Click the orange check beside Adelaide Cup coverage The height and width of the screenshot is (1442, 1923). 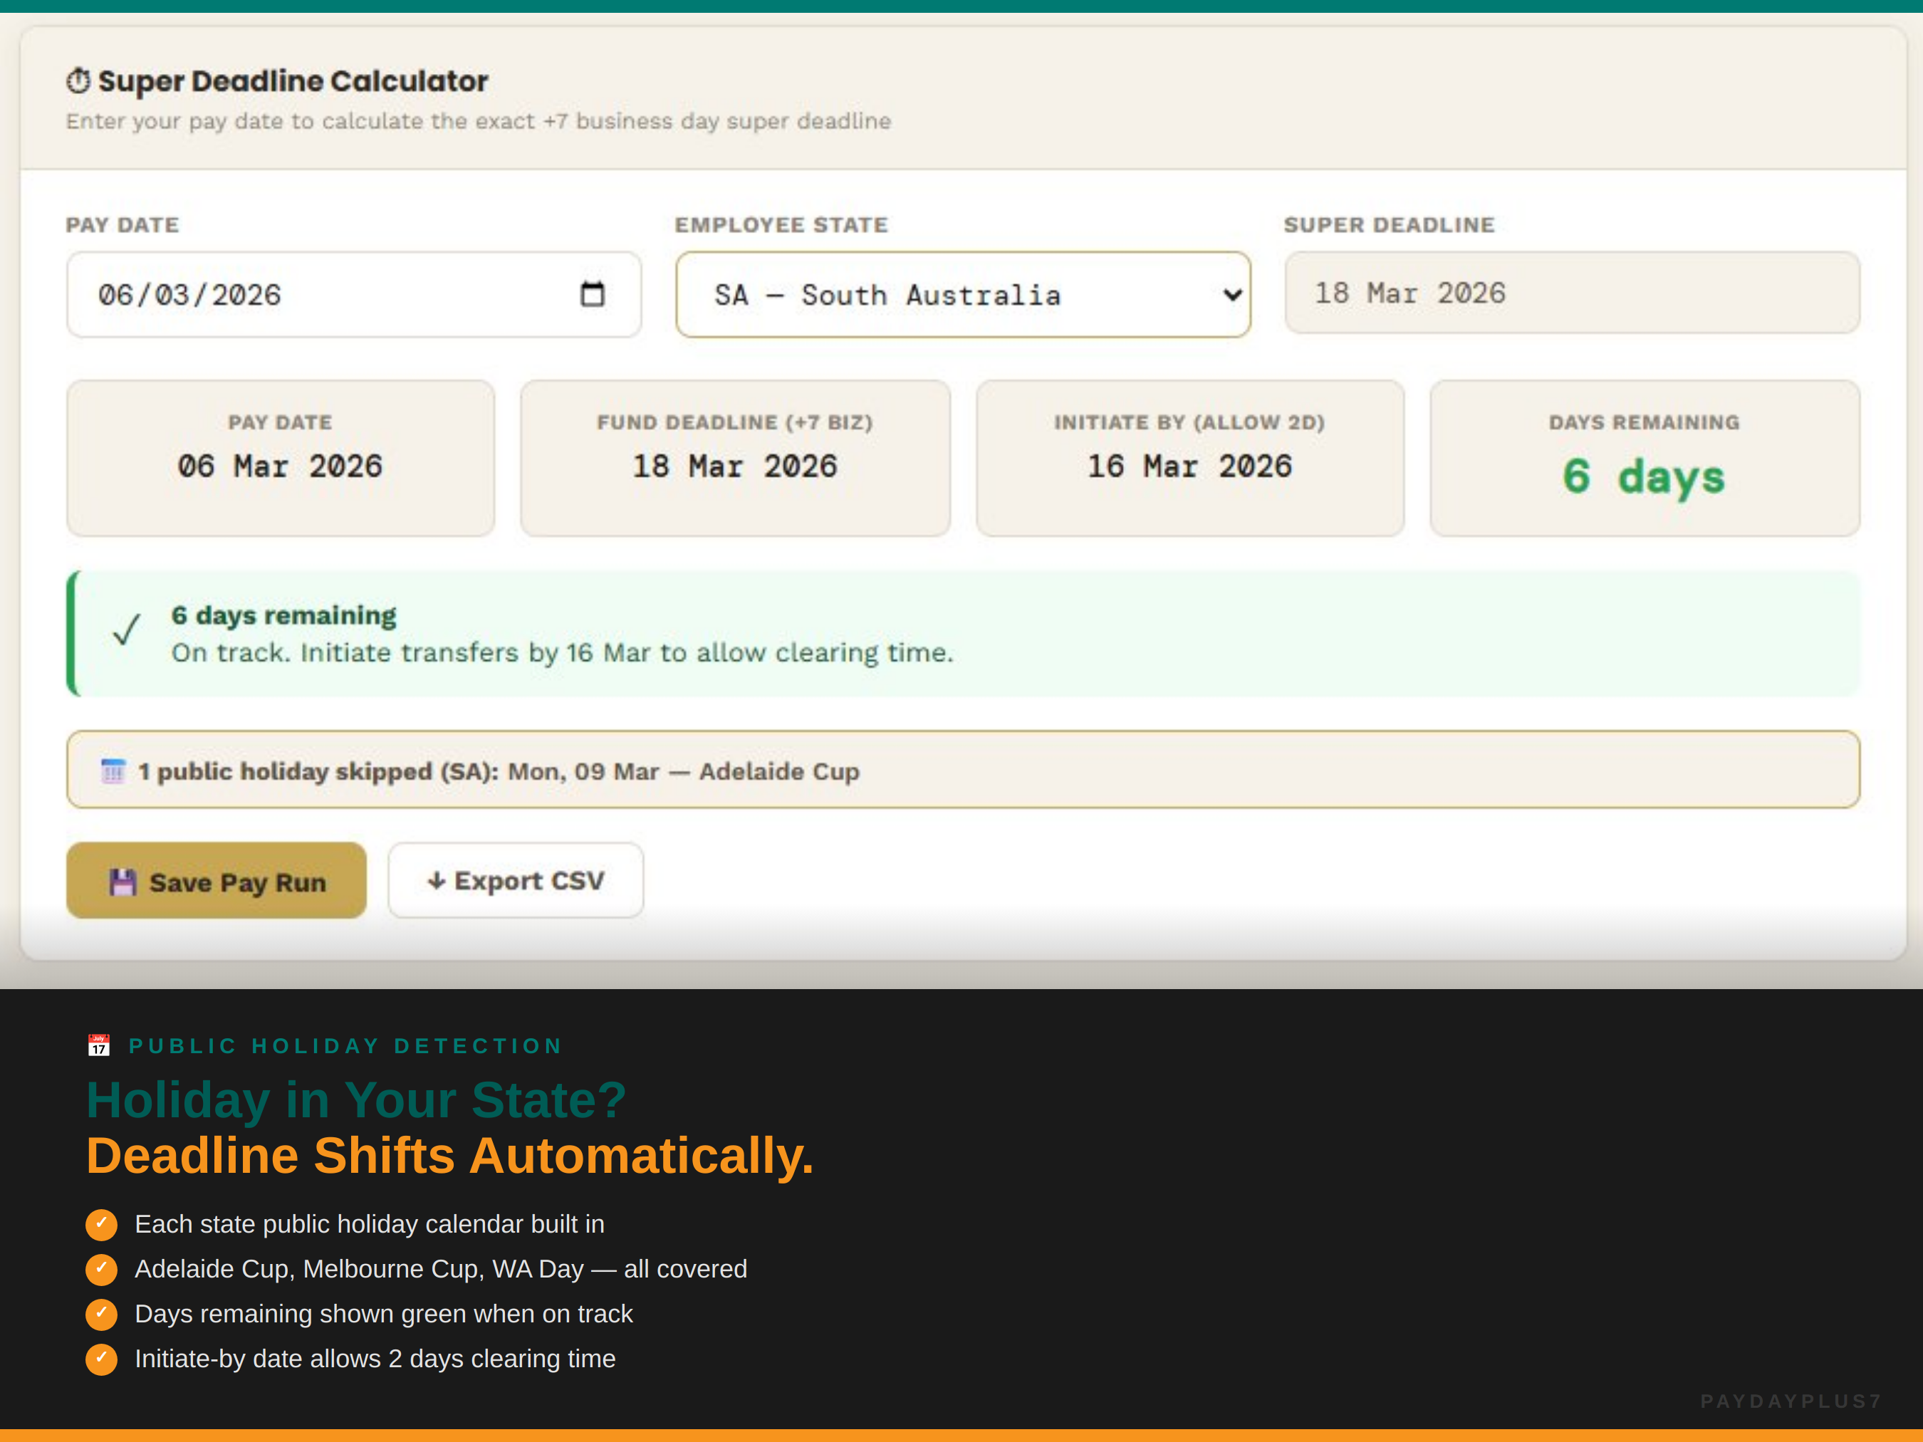(x=102, y=1269)
